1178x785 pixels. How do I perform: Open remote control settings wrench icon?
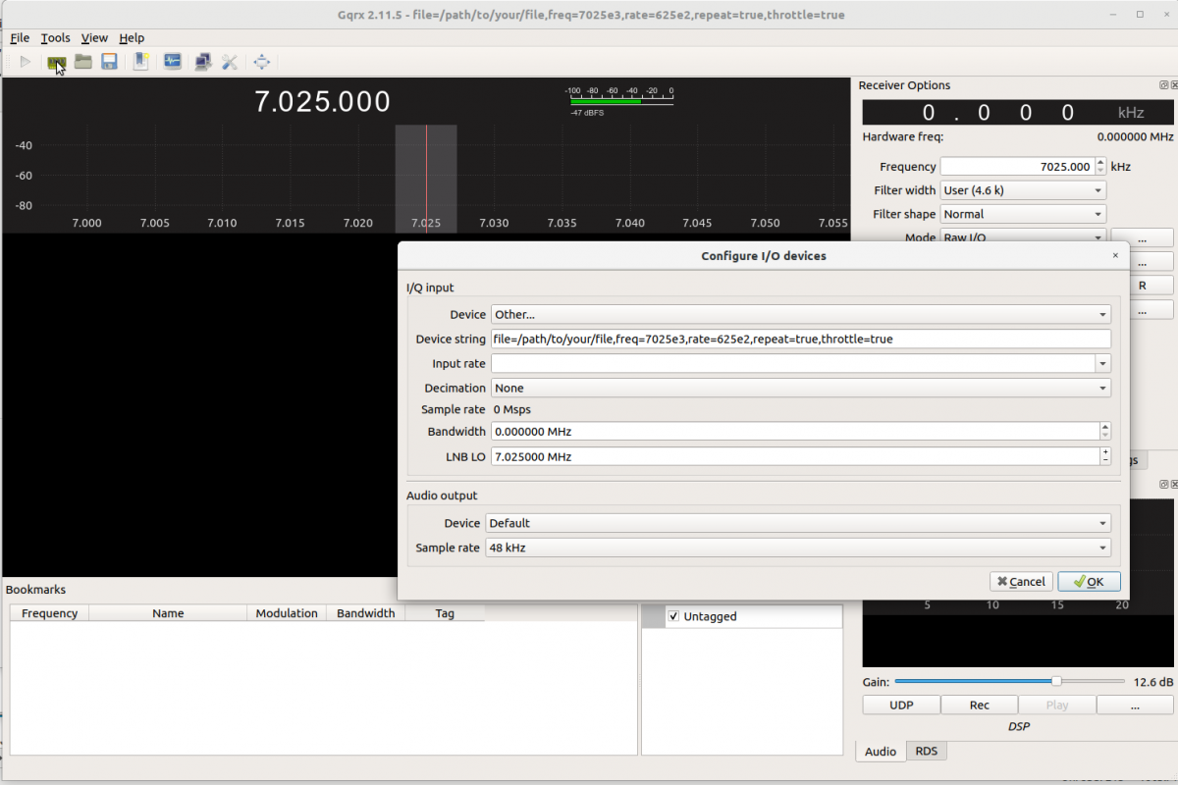coord(230,62)
